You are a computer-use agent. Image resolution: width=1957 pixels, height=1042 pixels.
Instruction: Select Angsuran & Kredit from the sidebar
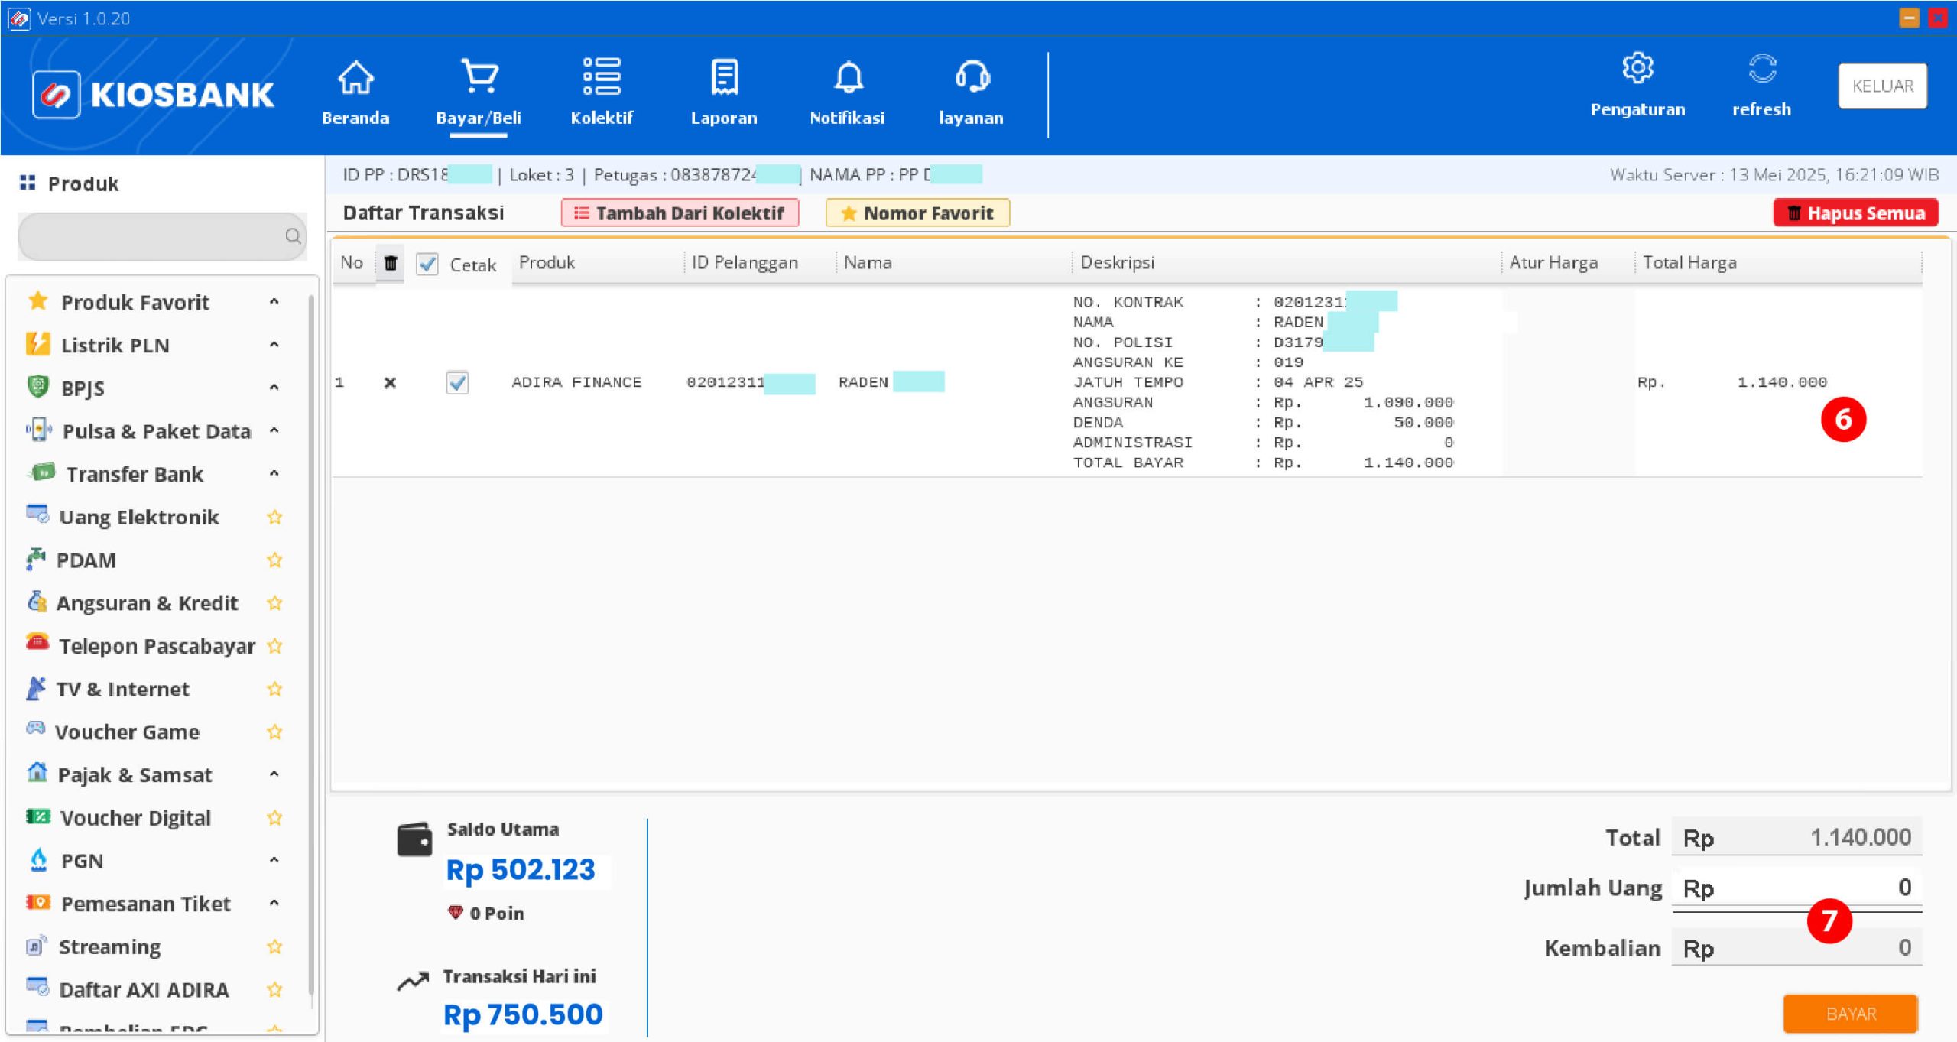coord(147,602)
